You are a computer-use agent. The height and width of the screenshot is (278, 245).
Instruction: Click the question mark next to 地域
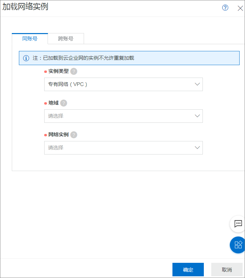click(x=64, y=103)
